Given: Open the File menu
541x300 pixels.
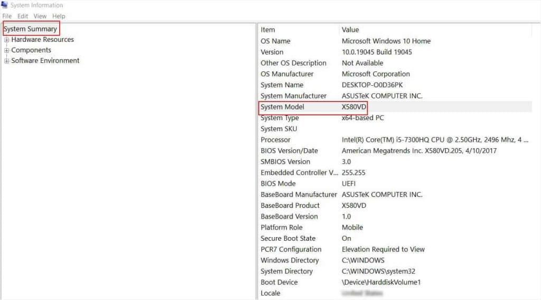Looking at the screenshot, I should point(7,16).
